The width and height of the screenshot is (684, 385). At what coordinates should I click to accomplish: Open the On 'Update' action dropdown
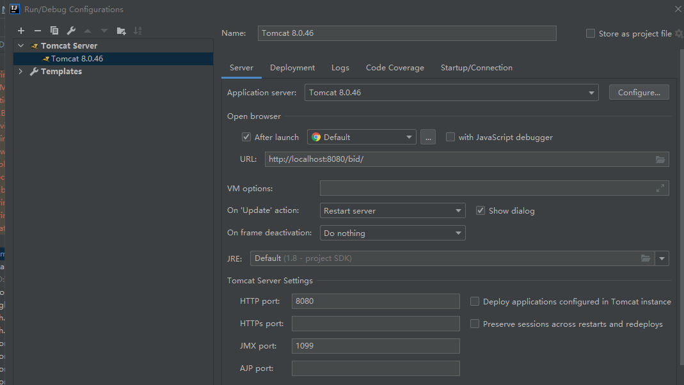(x=392, y=210)
